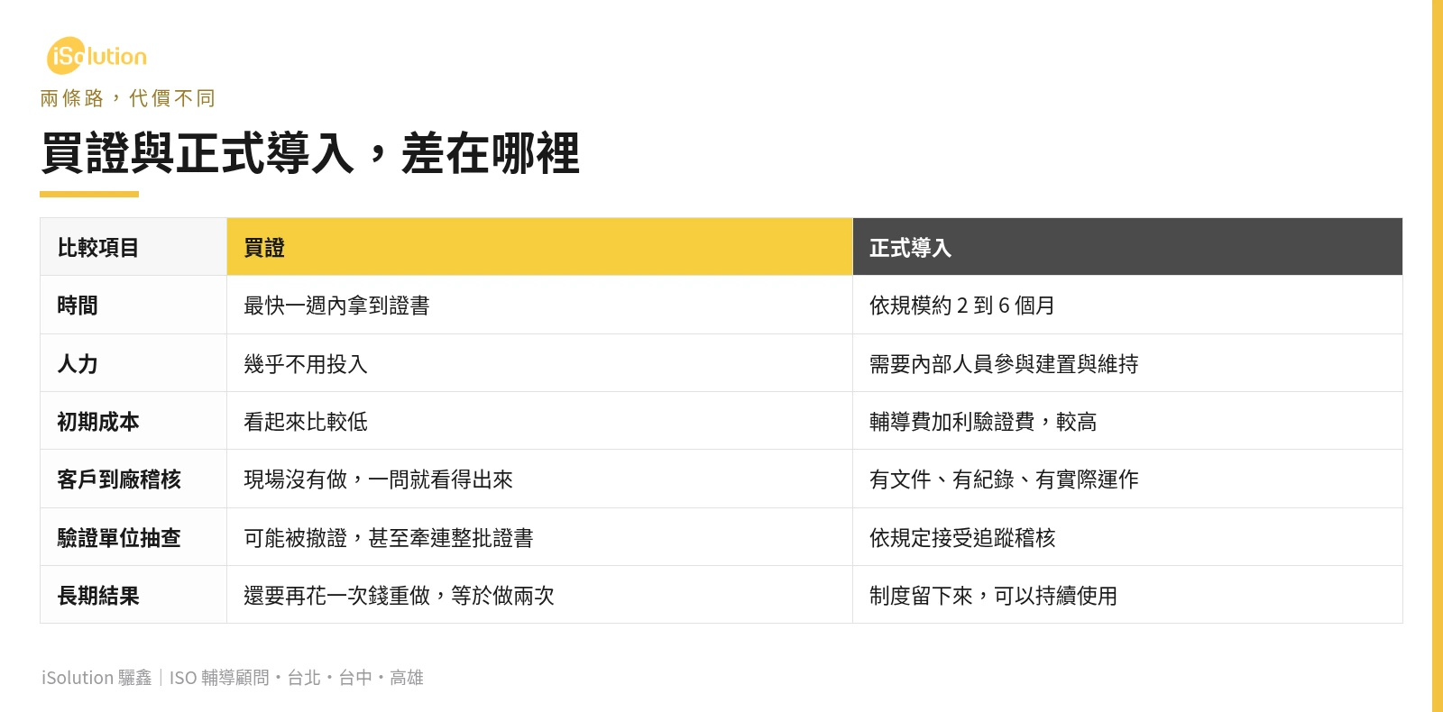Click the cell '制度留下來，可以持續使用'

pos(1127,595)
